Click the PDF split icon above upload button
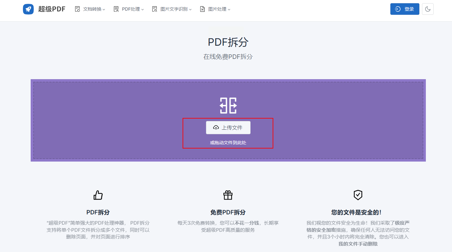Viewport: 452px width, 252px height. (228, 105)
